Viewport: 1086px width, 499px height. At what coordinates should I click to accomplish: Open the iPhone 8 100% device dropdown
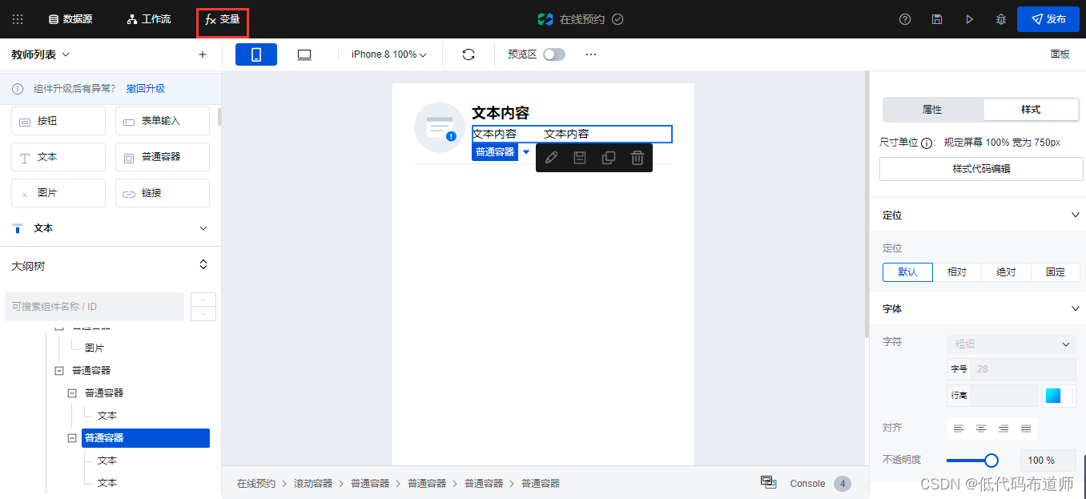(389, 54)
